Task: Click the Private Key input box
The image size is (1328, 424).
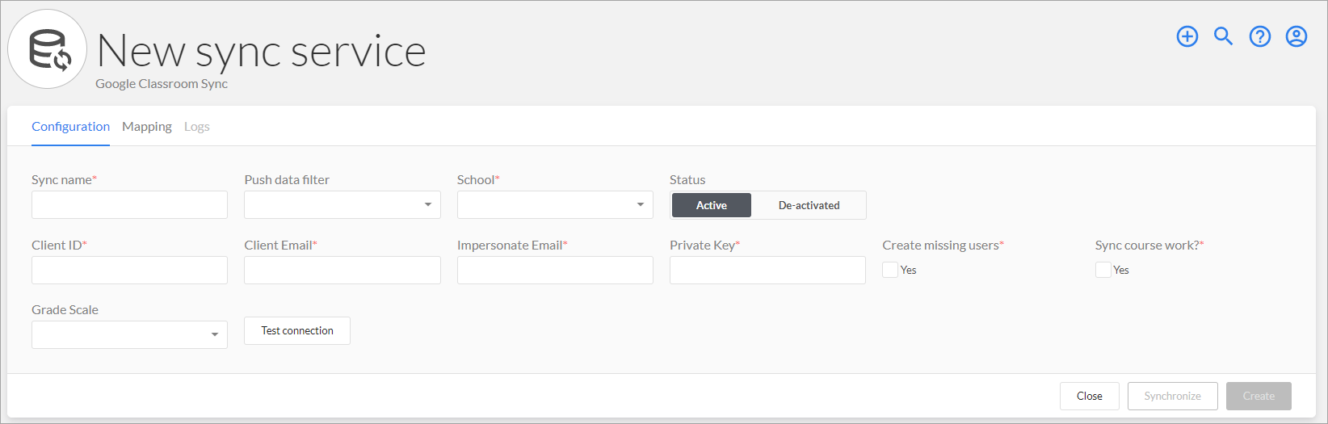Action: [767, 270]
